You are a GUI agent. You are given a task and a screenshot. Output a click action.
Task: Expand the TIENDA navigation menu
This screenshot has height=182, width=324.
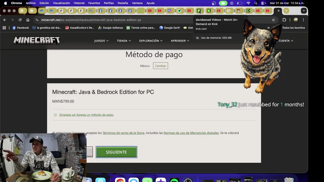[x=124, y=41]
